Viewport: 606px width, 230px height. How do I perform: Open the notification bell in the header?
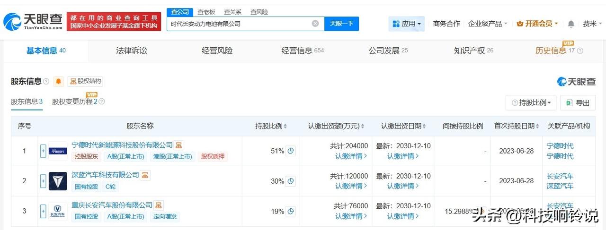[571, 24]
